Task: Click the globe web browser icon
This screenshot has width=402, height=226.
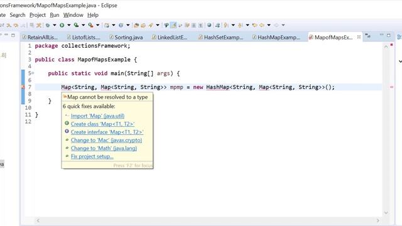Action: tap(209, 25)
